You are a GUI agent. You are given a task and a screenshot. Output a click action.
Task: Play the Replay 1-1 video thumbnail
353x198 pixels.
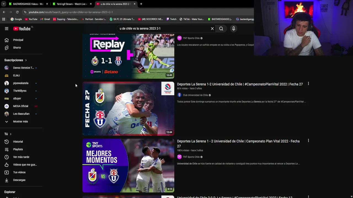click(x=128, y=56)
